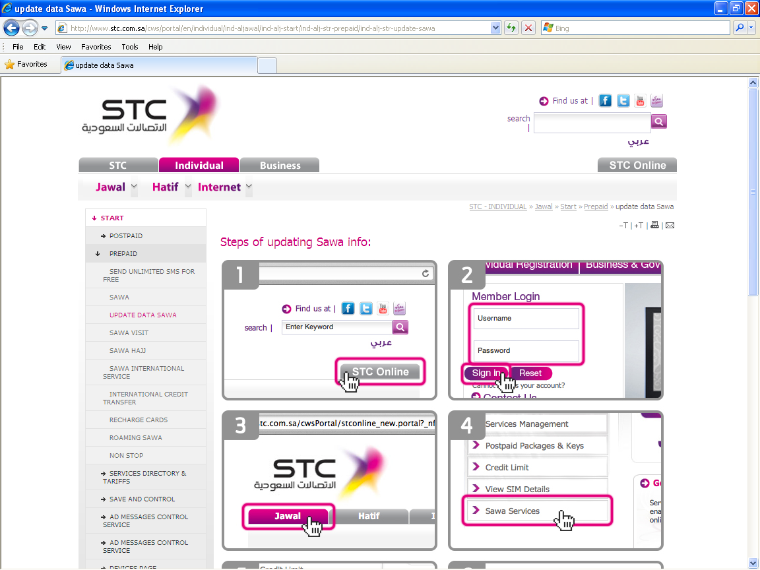Click the print page icon
Screen dimensions: 760x570
(655, 225)
